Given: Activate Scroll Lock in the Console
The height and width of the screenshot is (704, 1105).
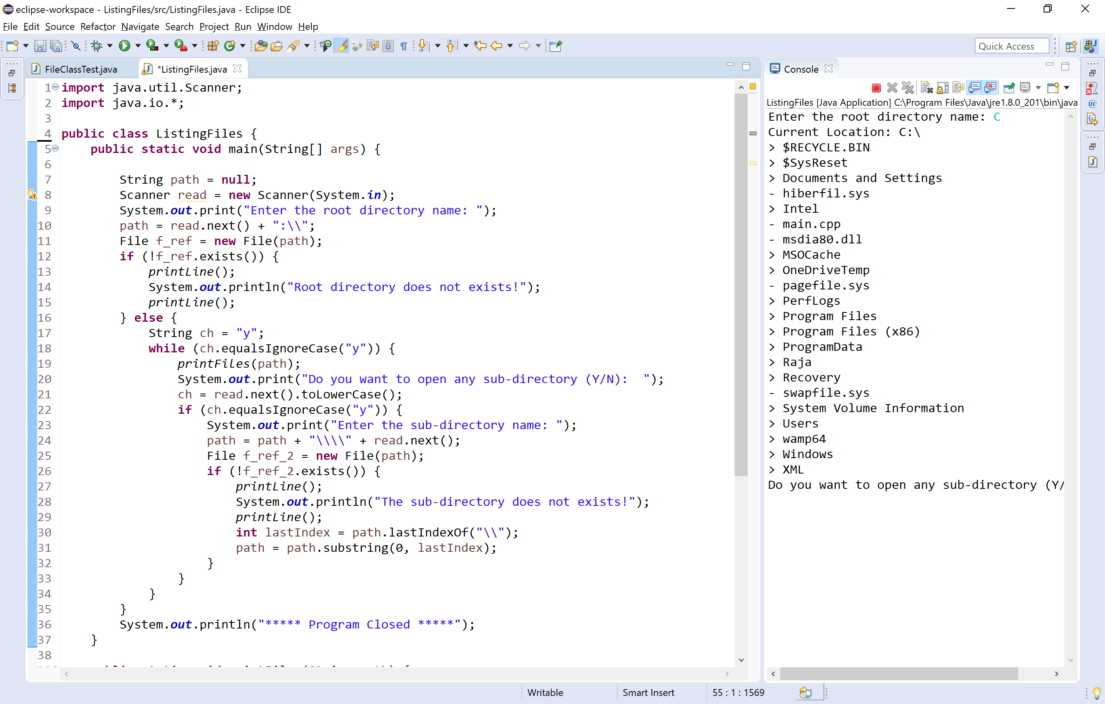Looking at the screenshot, I should (x=942, y=87).
